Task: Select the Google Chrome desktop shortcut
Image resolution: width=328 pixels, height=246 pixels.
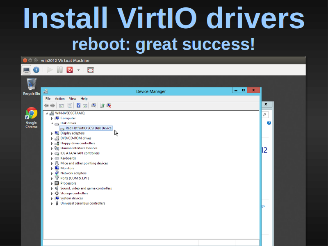Action: (x=32, y=118)
